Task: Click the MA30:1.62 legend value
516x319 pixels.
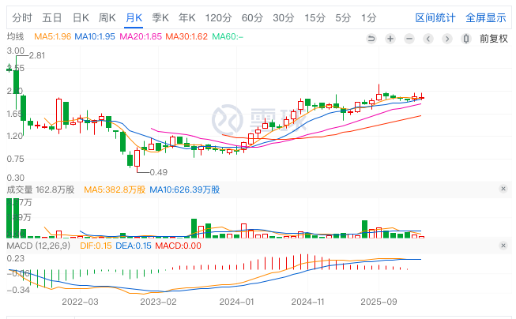Action: pos(186,36)
